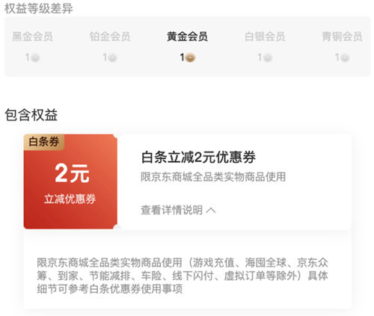Click the coin icon under 铂金会员

pos(113,58)
